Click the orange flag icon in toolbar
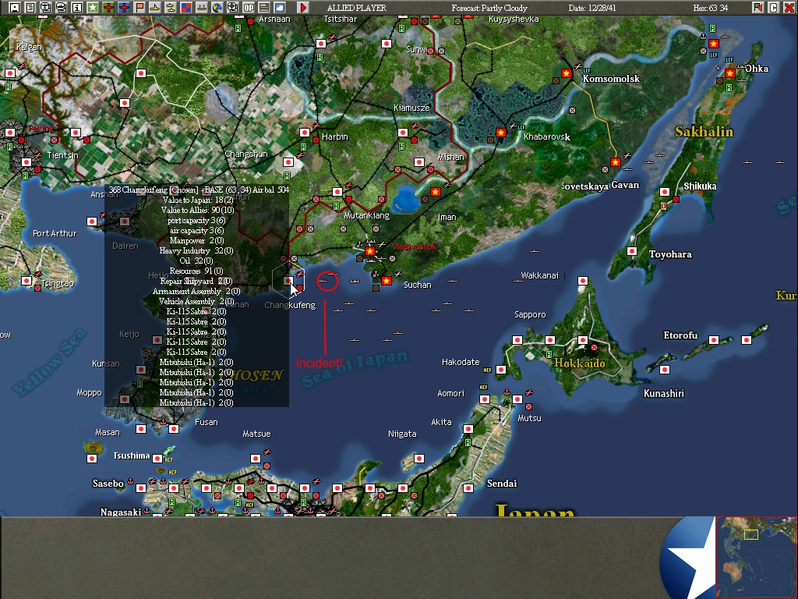The width and height of the screenshot is (798, 599). 139,8
